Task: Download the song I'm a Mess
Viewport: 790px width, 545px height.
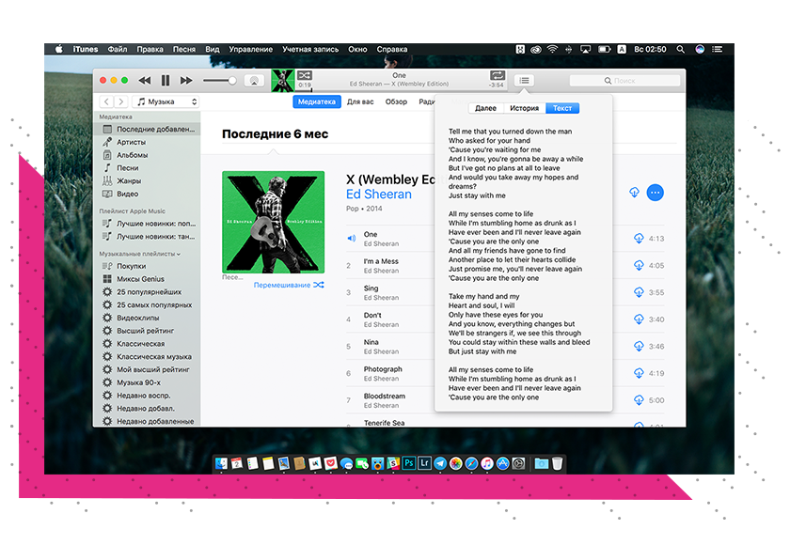Action: (x=639, y=265)
